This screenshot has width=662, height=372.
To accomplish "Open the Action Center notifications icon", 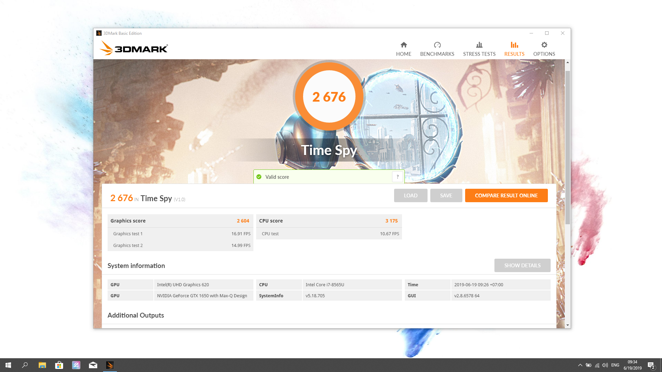I will (x=651, y=365).
